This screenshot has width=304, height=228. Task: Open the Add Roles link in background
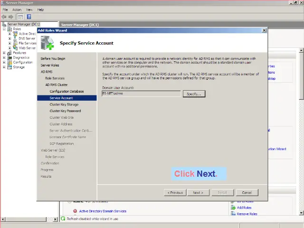click(244, 208)
